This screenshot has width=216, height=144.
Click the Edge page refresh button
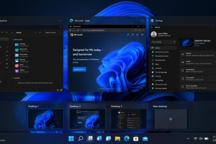[x=78, y=30]
